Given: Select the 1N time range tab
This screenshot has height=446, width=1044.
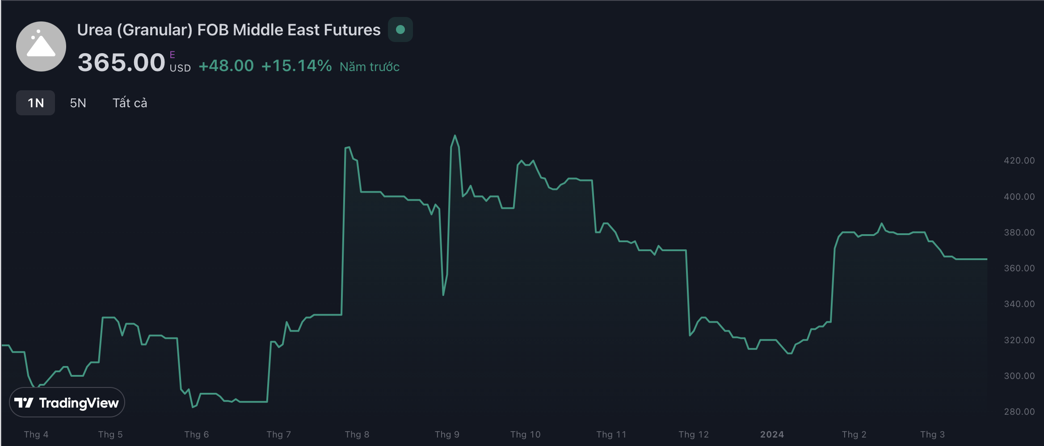Looking at the screenshot, I should coord(36,103).
